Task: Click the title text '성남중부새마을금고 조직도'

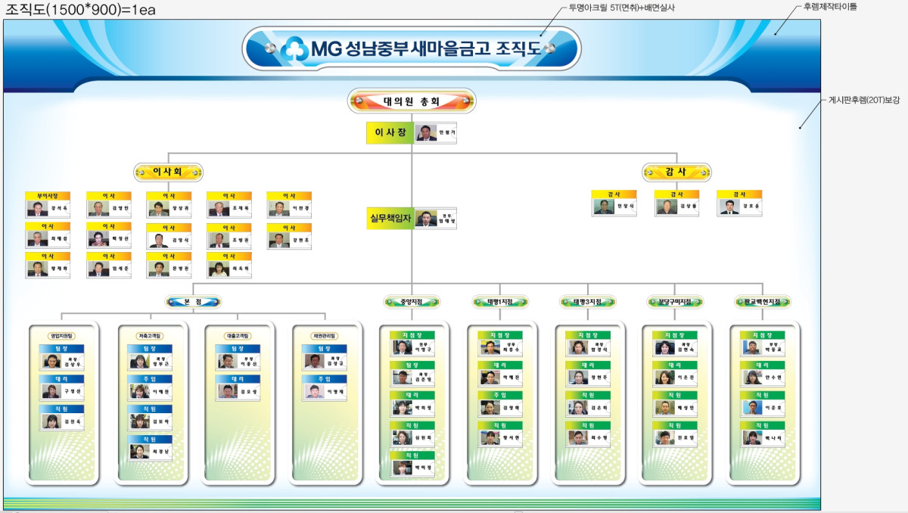Action: coord(443,49)
